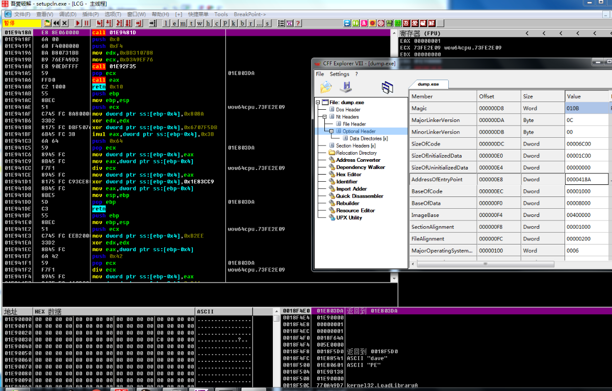Open the Settings menu in CFF Explorer

(x=339, y=74)
